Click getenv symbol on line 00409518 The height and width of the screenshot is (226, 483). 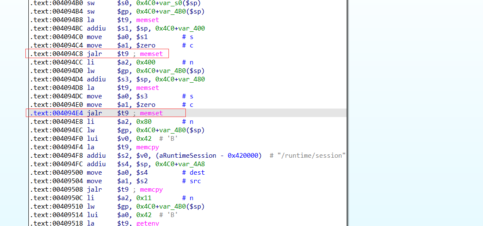[147, 223]
